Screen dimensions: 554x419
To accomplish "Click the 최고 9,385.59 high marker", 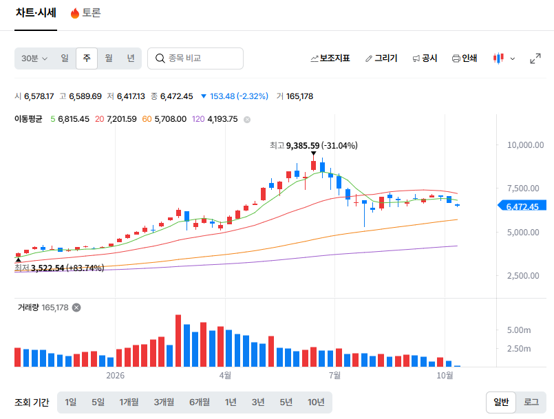I will coord(313,146).
